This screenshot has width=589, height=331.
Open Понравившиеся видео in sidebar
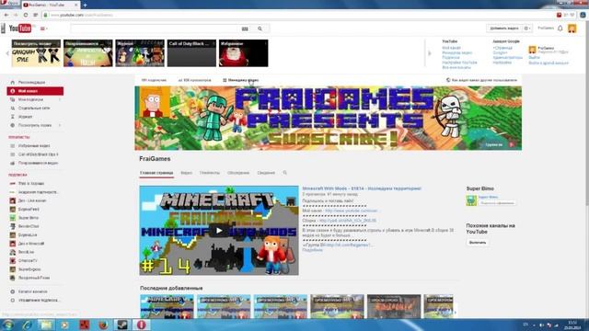[38, 164]
